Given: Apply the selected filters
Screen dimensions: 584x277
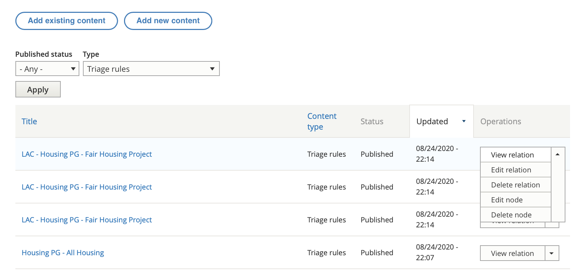Looking at the screenshot, I should point(38,89).
